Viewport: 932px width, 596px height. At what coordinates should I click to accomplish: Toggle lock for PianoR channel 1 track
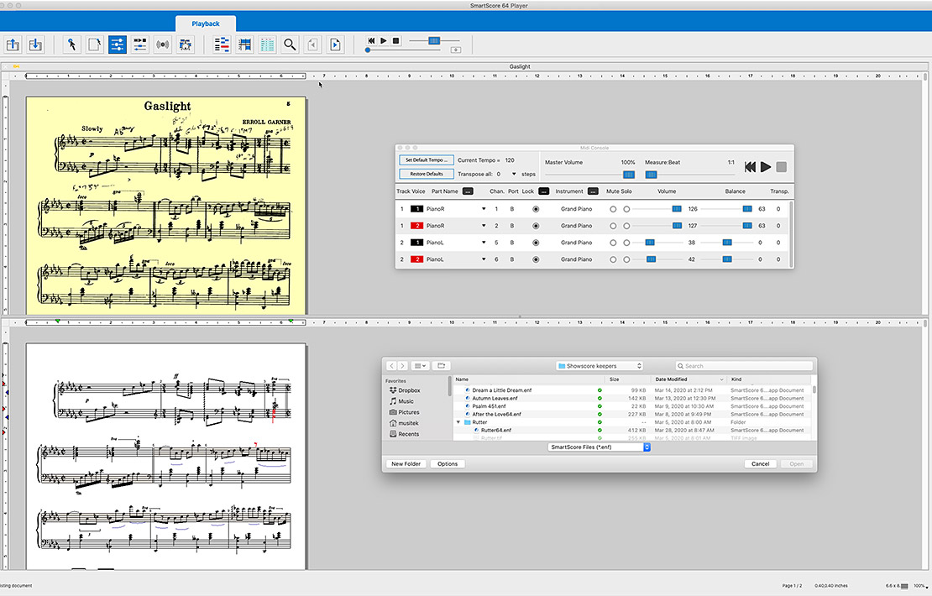click(536, 209)
